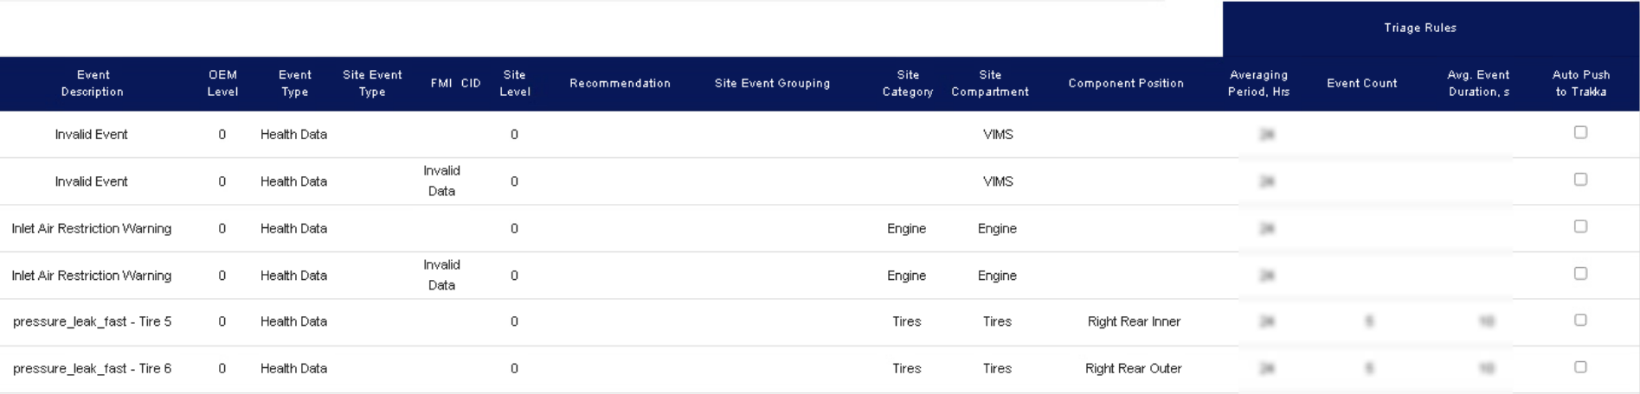Click the Auto Push to Trakka header
The height and width of the screenshot is (394, 1640).
tap(1581, 83)
